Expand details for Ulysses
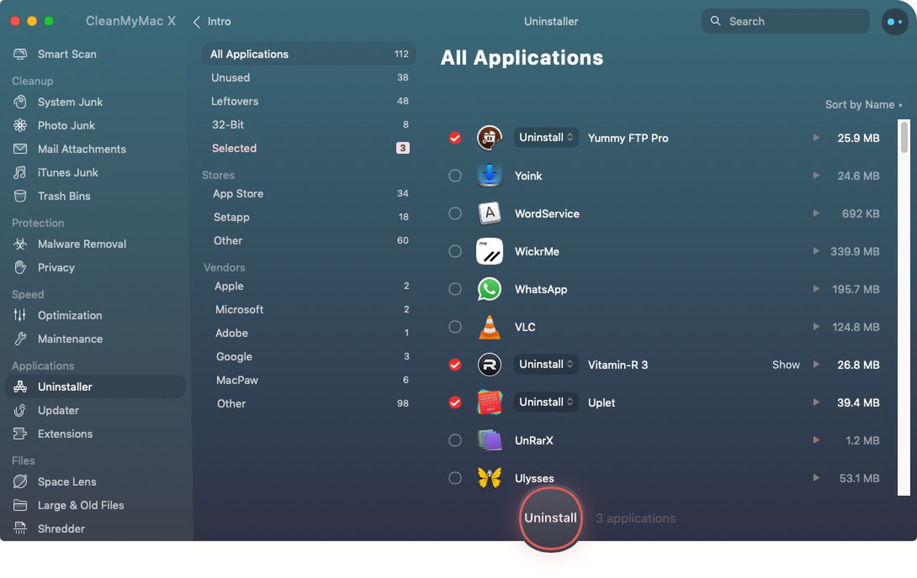Screen dimensions: 917x578 [x=816, y=478]
